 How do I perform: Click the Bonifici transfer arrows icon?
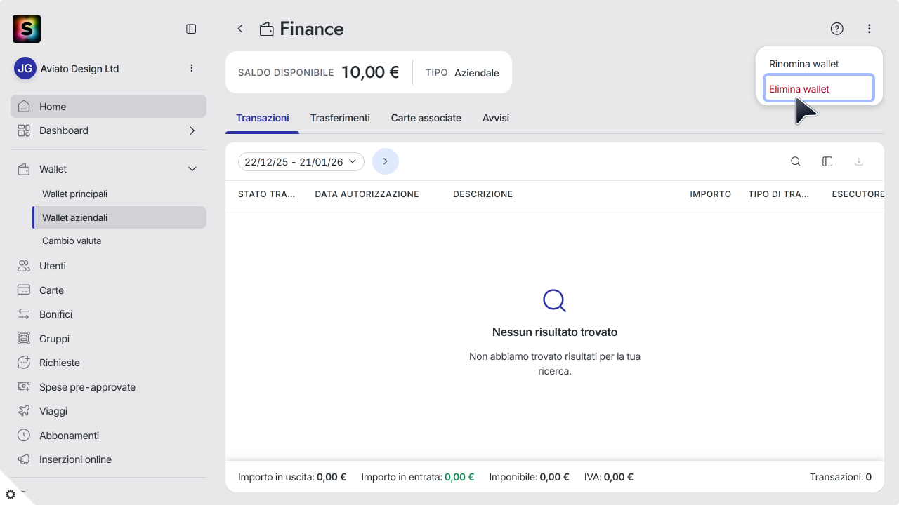(24, 314)
